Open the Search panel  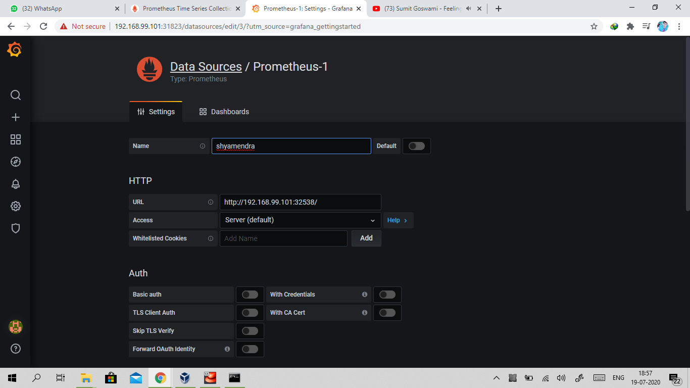click(15, 95)
